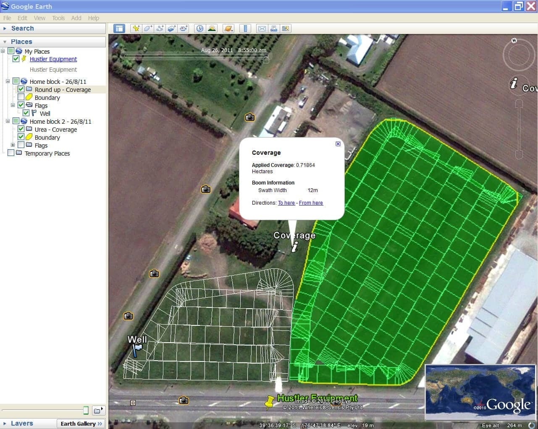Click the Coverage info icon near the compass
Viewport: 538px width, 429px height.
[x=513, y=83]
